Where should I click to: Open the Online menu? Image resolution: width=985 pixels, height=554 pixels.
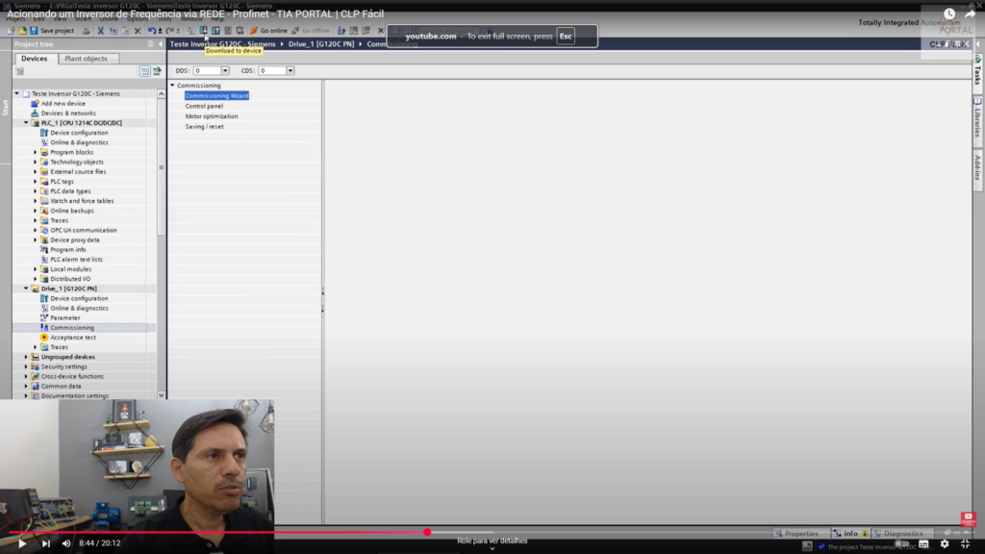pos(108,19)
